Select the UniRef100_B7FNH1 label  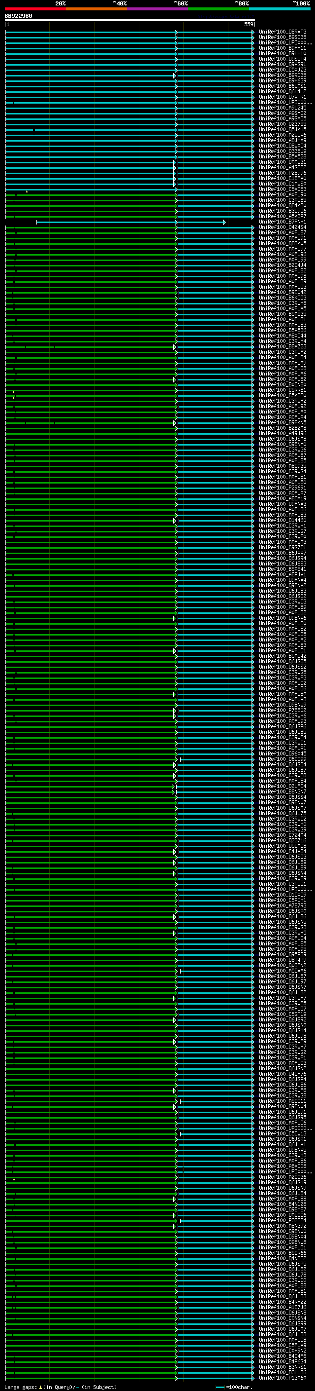[x=282, y=222]
